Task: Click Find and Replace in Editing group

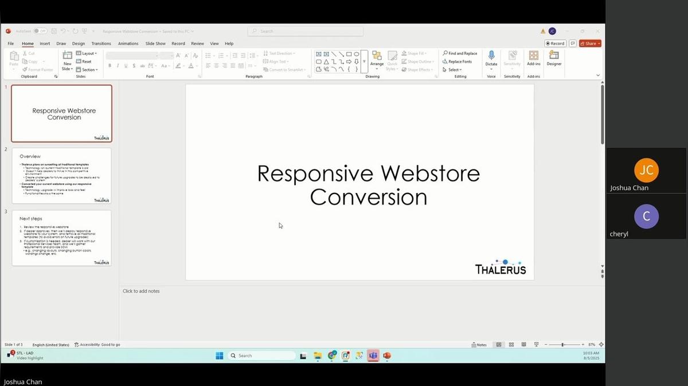Action: point(459,53)
